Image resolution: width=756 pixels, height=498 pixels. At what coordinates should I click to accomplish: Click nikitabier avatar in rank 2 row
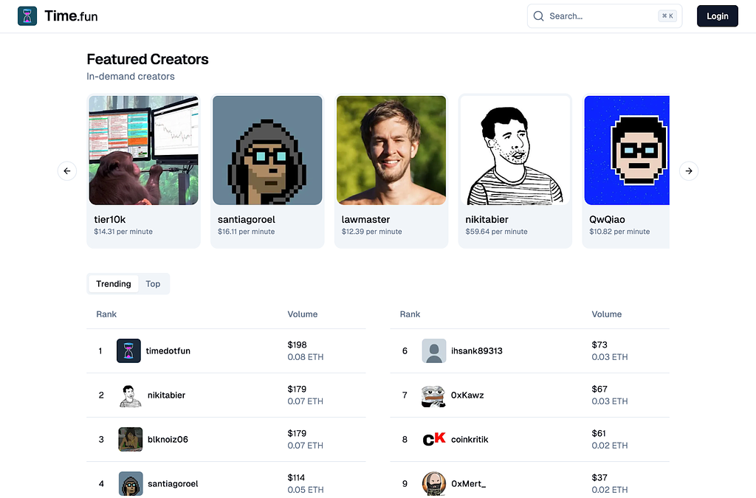point(130,395)
